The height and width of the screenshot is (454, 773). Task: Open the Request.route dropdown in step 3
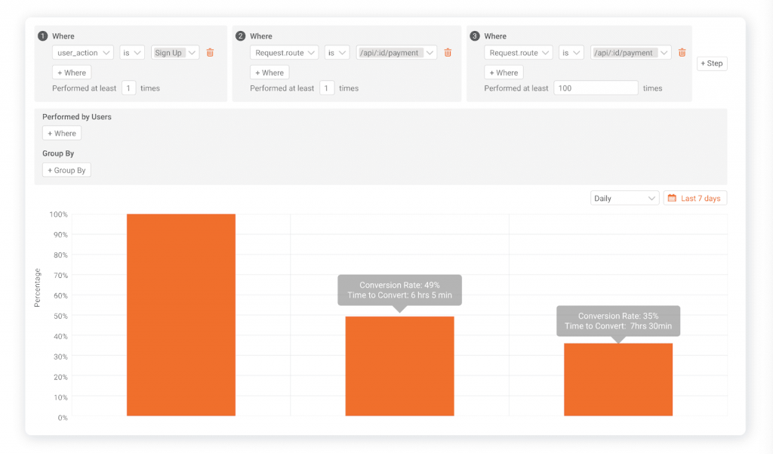pos(518,52)
